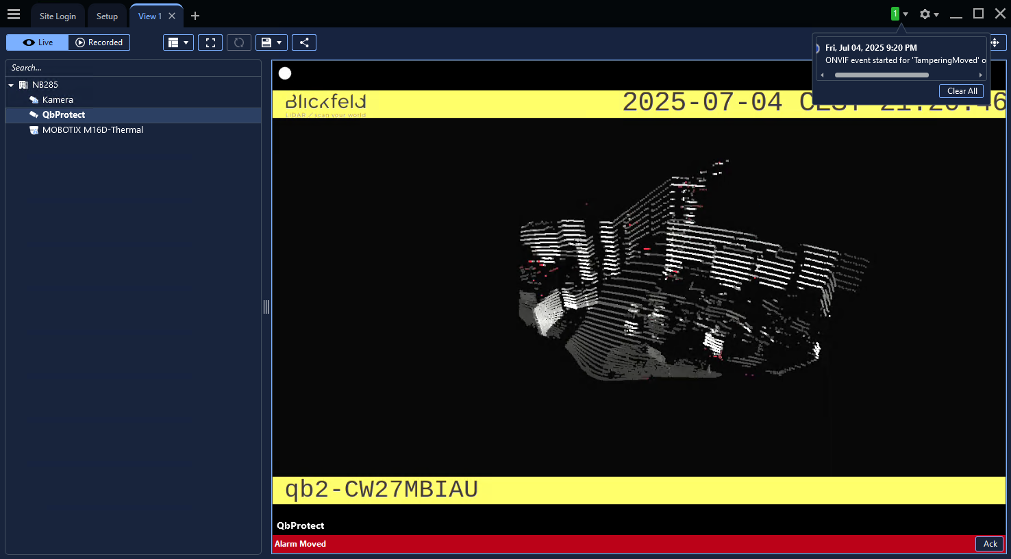Viewport: 1011px width, 559px height.
Task: Switch to Live mode
Action: click(38, 42)
